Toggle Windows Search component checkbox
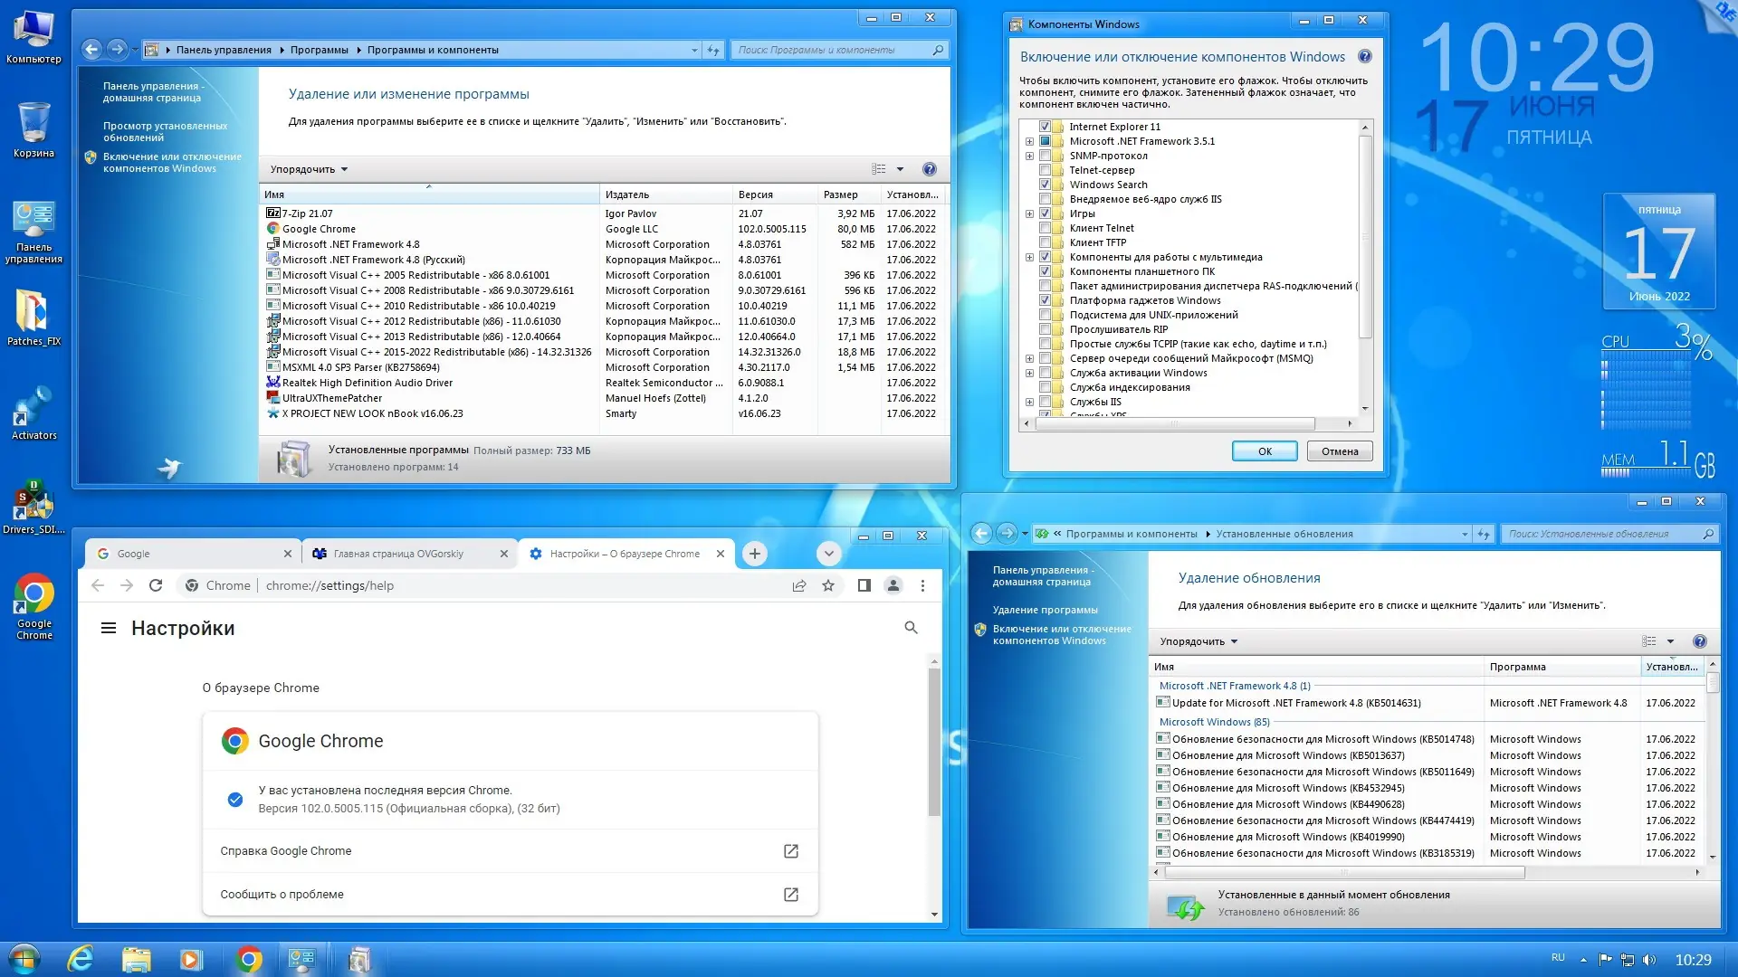 point(1045,185)
